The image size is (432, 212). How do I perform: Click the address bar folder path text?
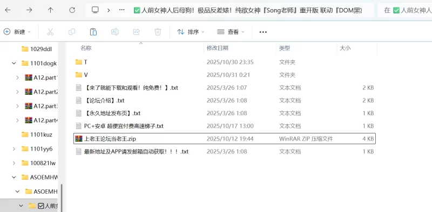pyautogui.click(x=248, y=10)
